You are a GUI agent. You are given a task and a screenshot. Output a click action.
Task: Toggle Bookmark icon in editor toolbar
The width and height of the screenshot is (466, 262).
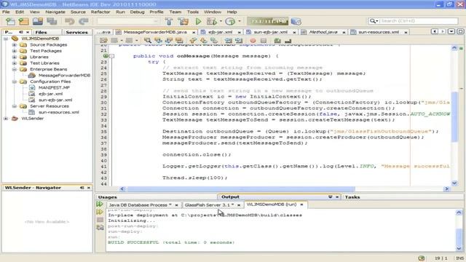coord(214,41)
